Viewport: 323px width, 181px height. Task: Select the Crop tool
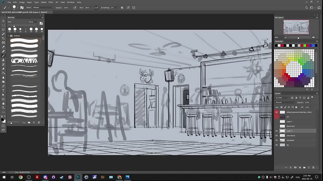click(x=3, y=38)
